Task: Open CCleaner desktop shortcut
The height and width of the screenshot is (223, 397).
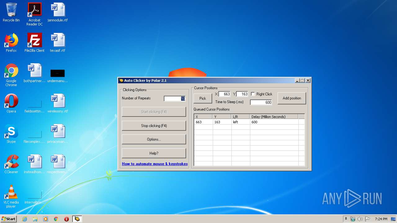Action: click(11, 164)
